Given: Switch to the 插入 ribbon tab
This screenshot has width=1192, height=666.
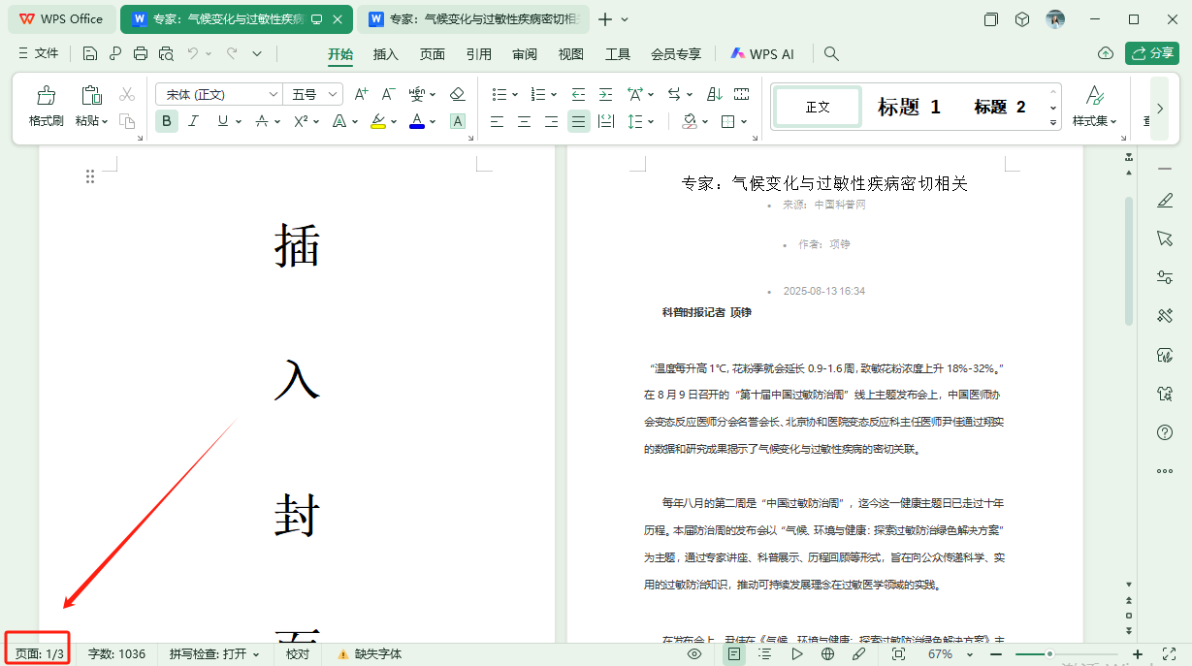Looking at the screenshot, I should (385, 54).
